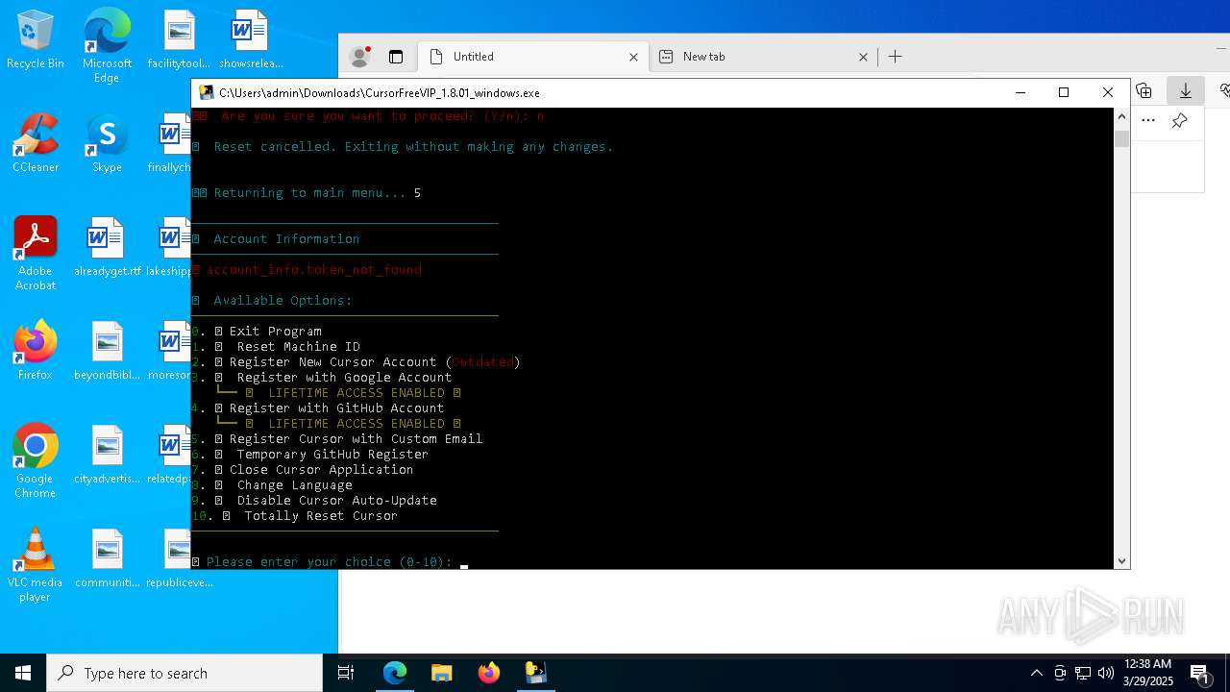Open Edge collections icon beside downloads
1230x692 pixels.
click(x=1144, y=90)
